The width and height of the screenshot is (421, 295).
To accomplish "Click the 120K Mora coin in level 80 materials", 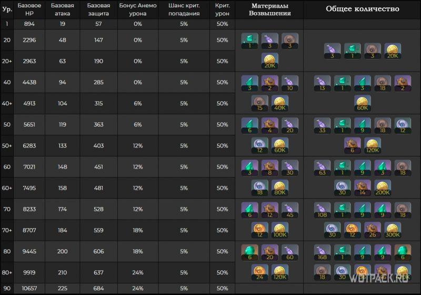I will coord(280,272).
